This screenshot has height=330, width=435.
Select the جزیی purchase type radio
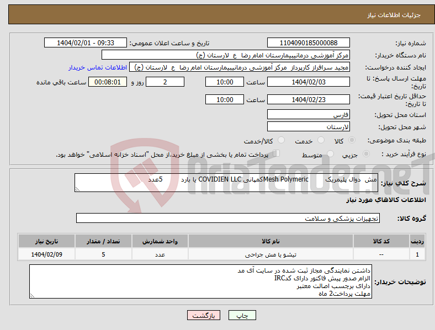366,153
